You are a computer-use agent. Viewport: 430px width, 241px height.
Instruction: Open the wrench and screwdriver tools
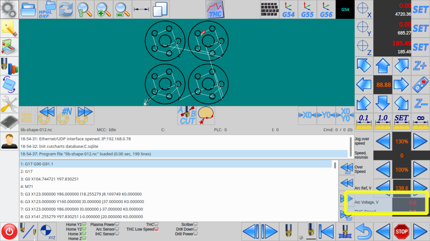click(x=9, y=104)
